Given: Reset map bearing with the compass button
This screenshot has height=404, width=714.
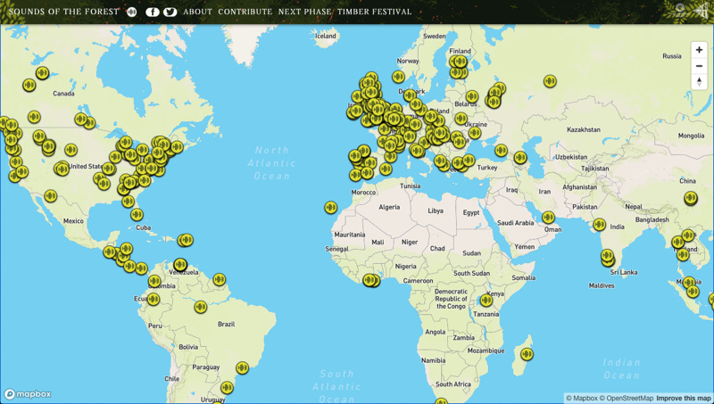Looking at the screenshot, I should (699, 82).
